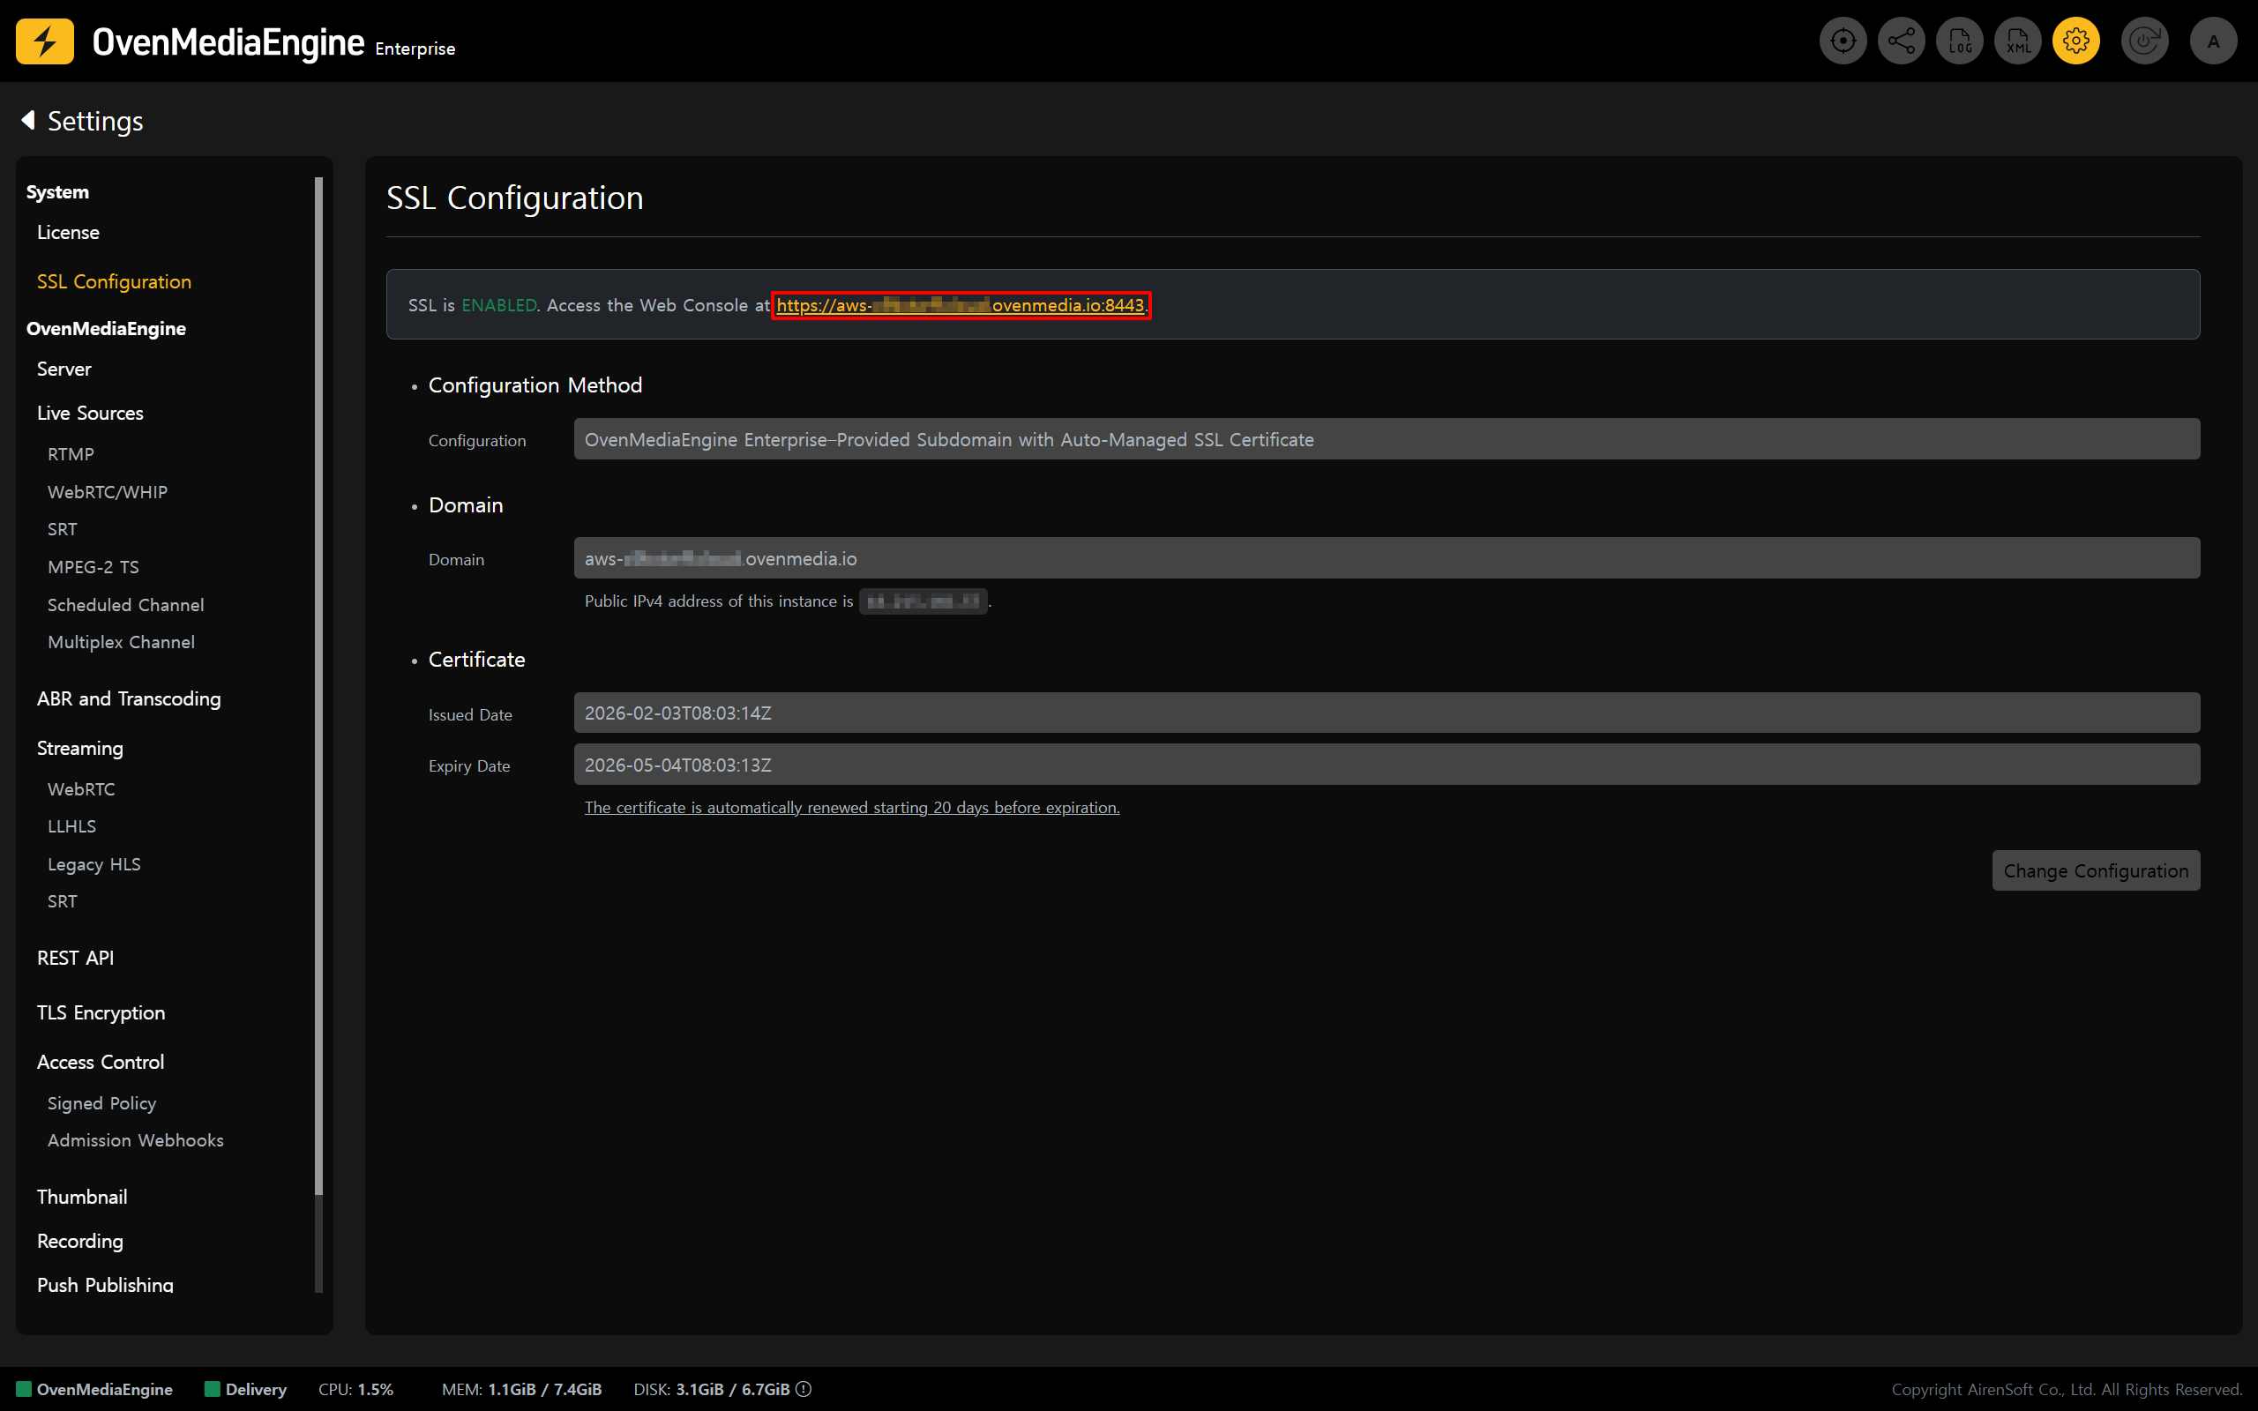Select TLS Encryption in the sidebar
The height and width of the screenshot is (1411, 2258).
[101, 1012]
